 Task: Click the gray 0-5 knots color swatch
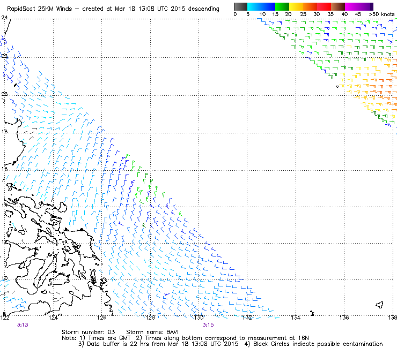coord(240,6)
